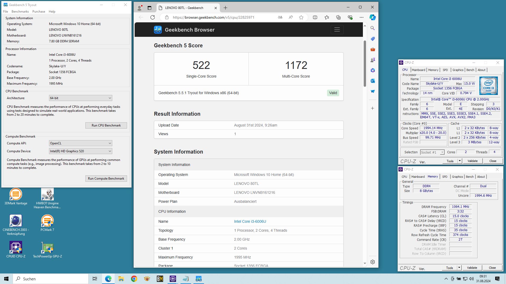Open Edge browser essentials icon

(x=350, y=17)
